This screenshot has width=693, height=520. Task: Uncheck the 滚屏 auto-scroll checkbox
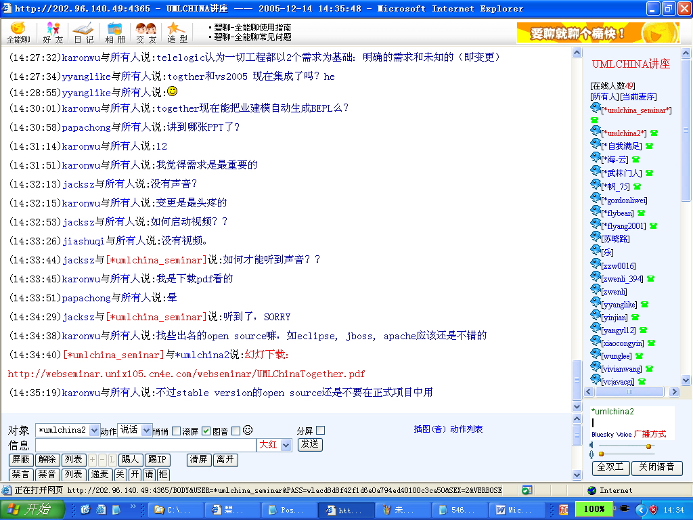(x=206, y=431)
